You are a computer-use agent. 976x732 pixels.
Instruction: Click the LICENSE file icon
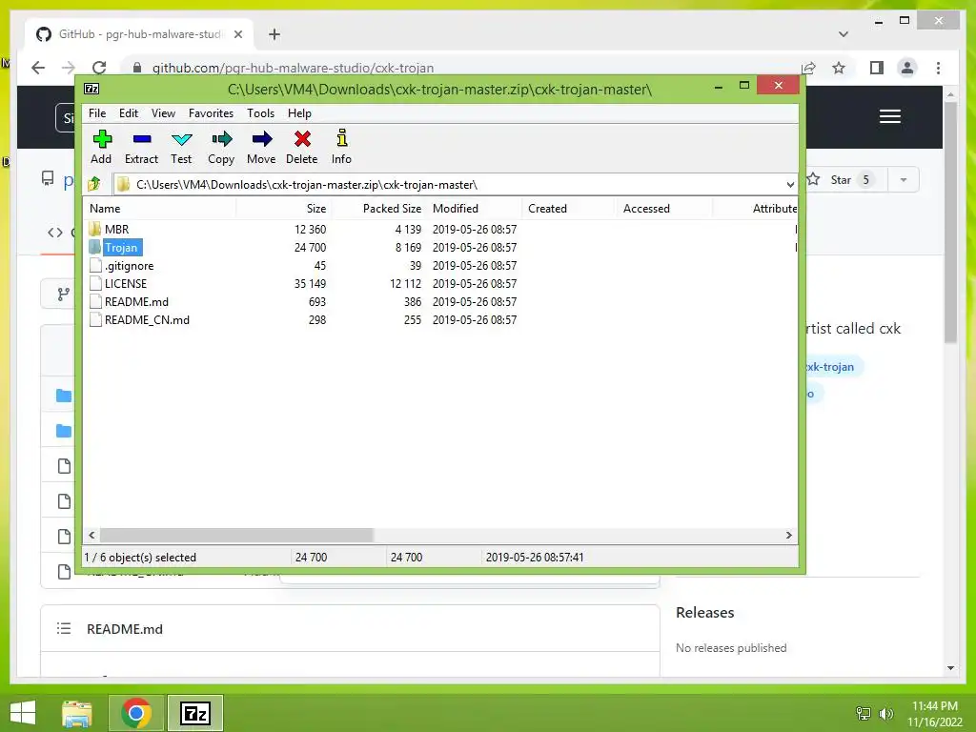95,283
